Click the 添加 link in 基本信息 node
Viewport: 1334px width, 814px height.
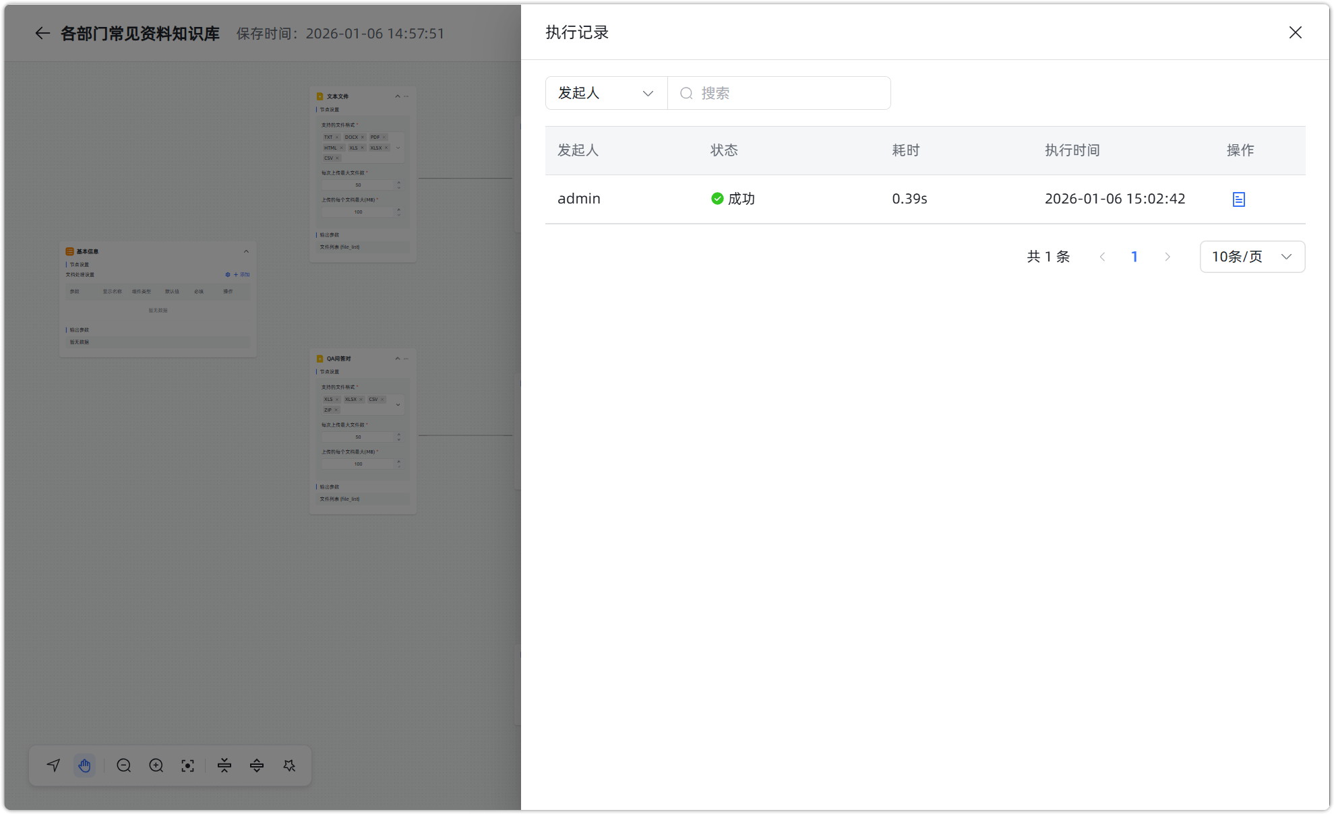click(244, 275)
